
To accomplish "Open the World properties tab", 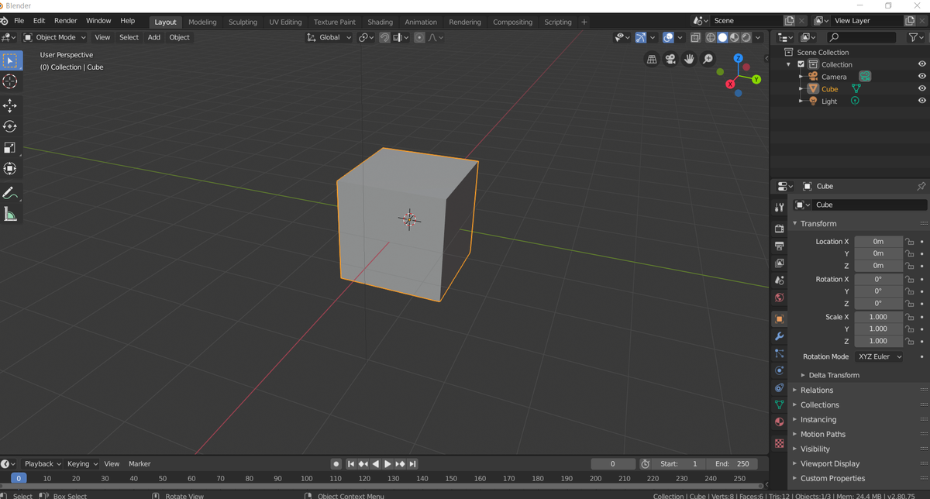I will (x=780, y=298).
